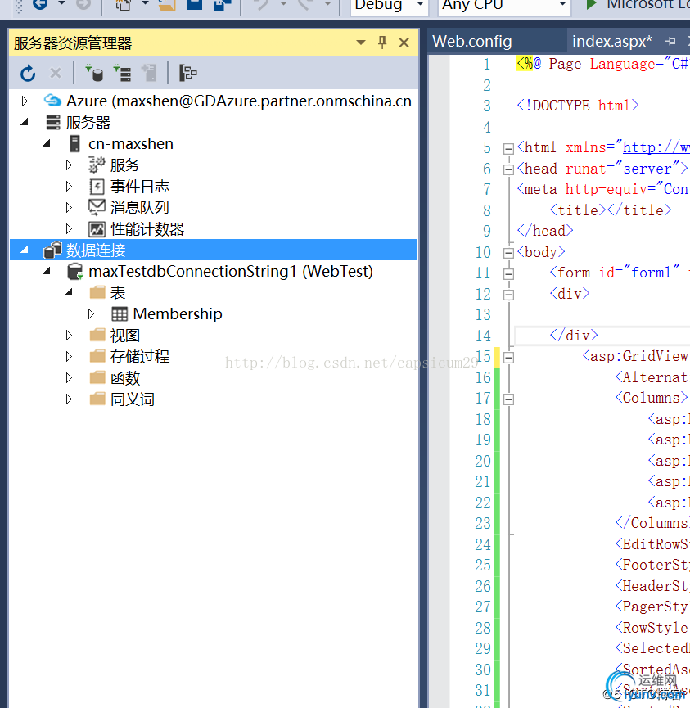The height and width of the screenshot is (708, 690).
Task: Click the 服务 services gear icon
Action: (97, 165)
